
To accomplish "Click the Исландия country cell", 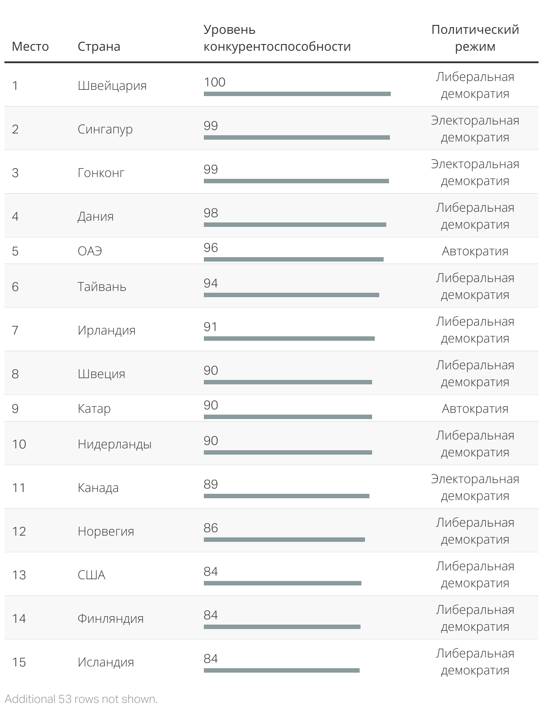I will coord(105,662).
